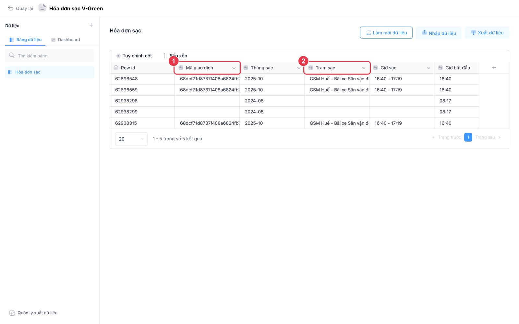This screenshot has width=519, height=324.
Task: Click Giờ sạc cell in row 62938315
Action: click(x=402, y=123)
